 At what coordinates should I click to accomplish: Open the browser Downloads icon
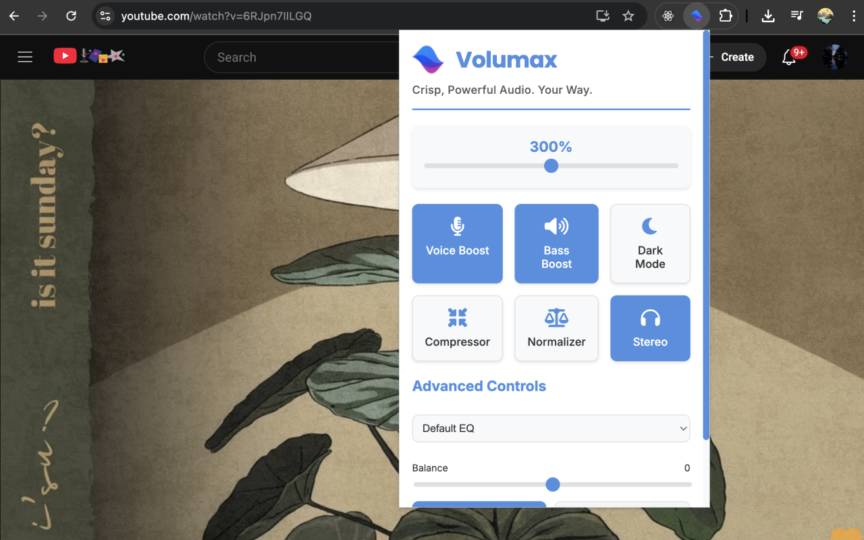(x=767, y=16)
